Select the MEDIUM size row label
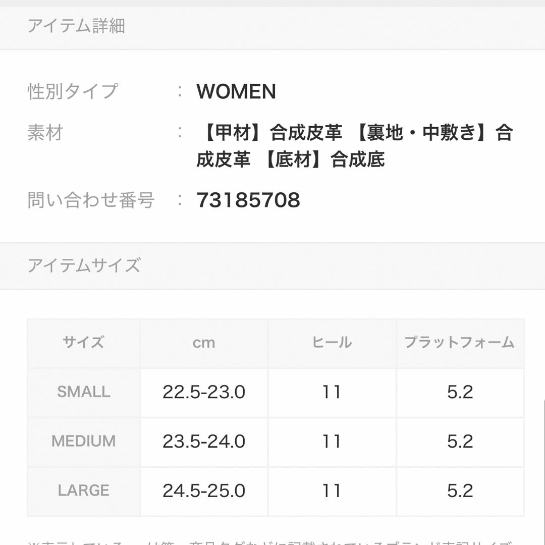The height and width of the screenshot is (545, 545). 84,442
